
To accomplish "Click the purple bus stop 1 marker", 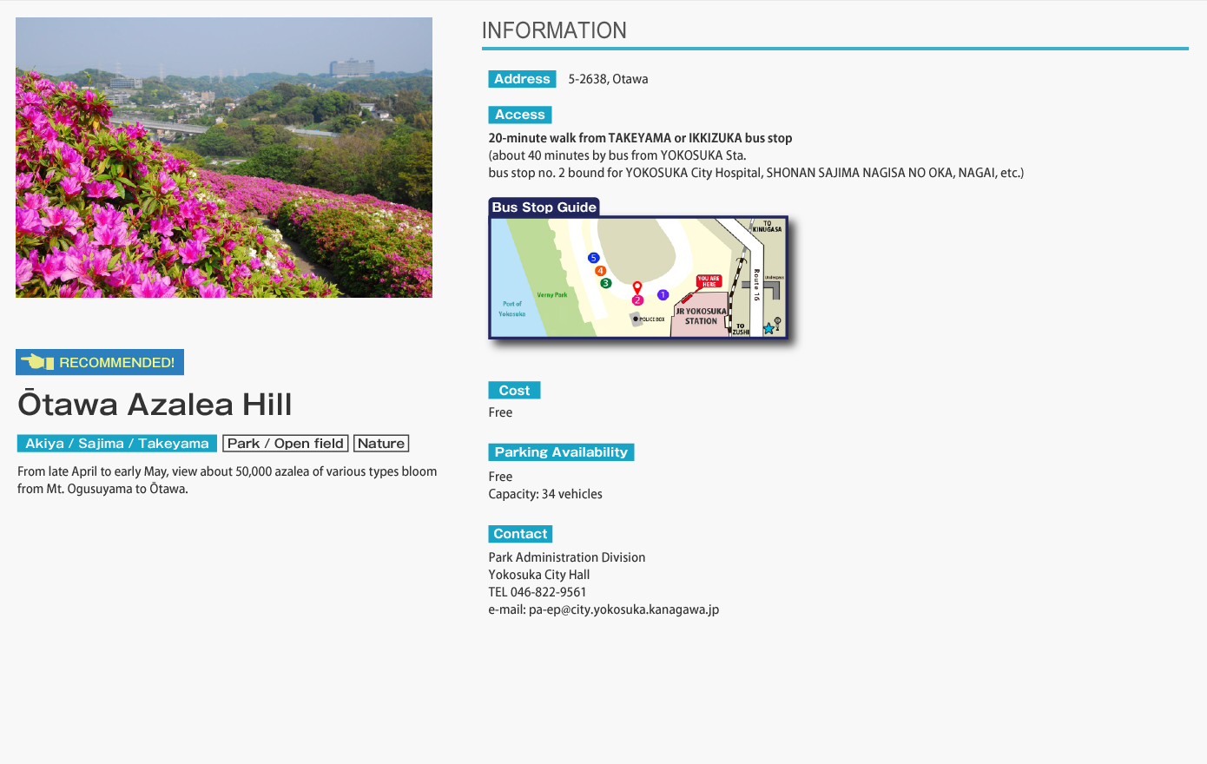I will (663, 295).
